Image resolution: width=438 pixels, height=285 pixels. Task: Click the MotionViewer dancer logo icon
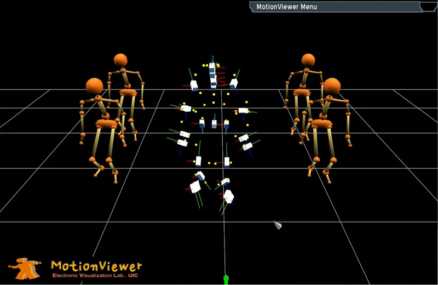coord(25,268)
